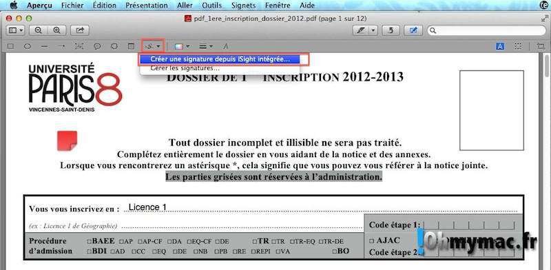
Task: Open the line thickness style dropdown
Action: coord(206,46)
